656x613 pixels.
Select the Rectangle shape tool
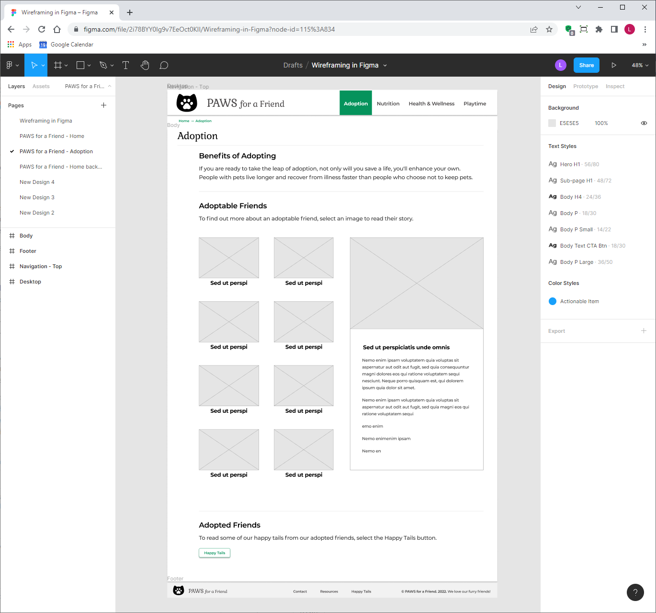pyautogui.click(x=80, y=65)
